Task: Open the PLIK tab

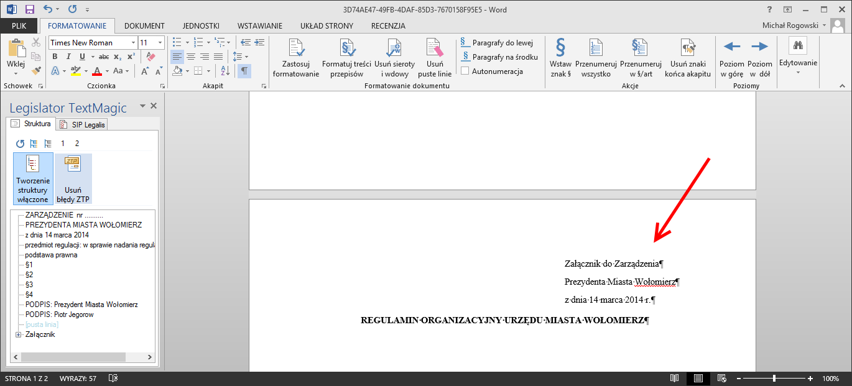Action: tap(19, 25)
